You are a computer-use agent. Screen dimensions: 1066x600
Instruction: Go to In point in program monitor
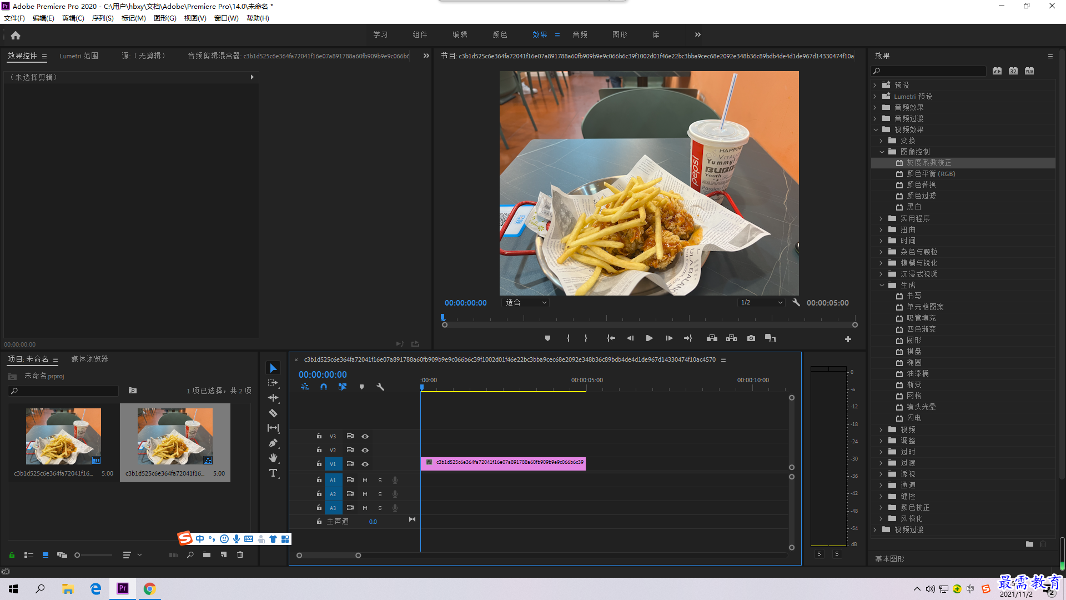click(x=611, y=338)
